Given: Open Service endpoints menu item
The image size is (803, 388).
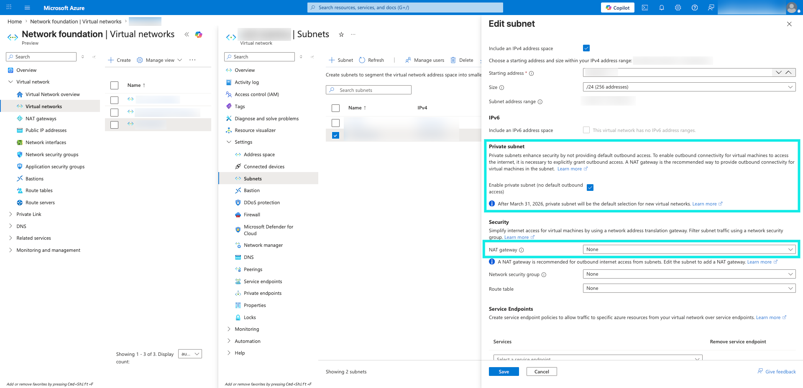Looking at the screenshot, I should tap(263, 281).
